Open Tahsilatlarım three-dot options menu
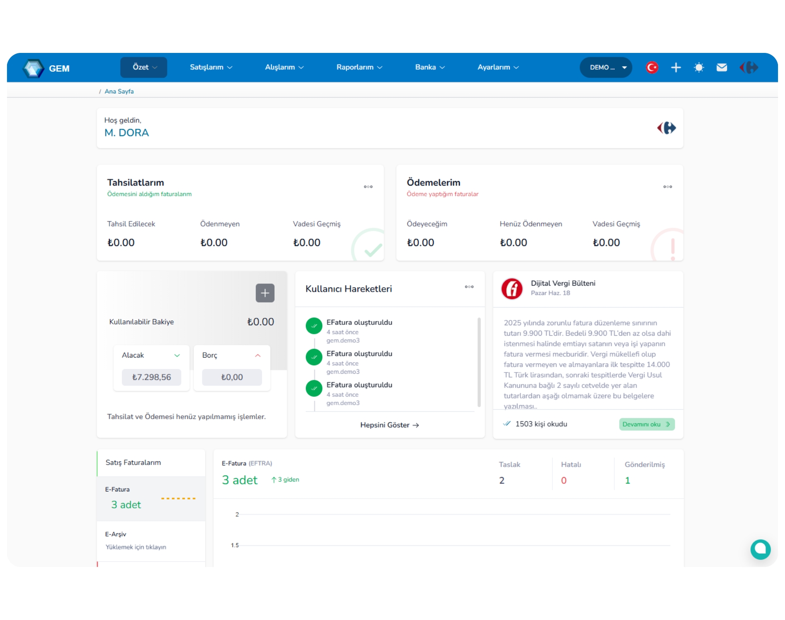This screenshot has height=620, width=785. [368, 187]
